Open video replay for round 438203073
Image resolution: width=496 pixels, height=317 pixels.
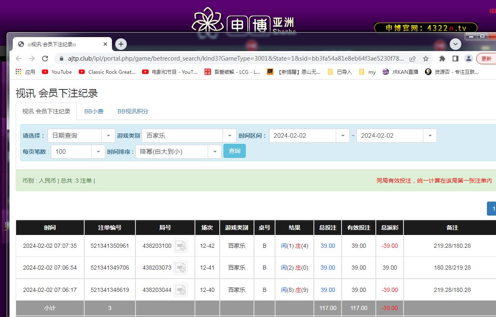coord(180,268)
